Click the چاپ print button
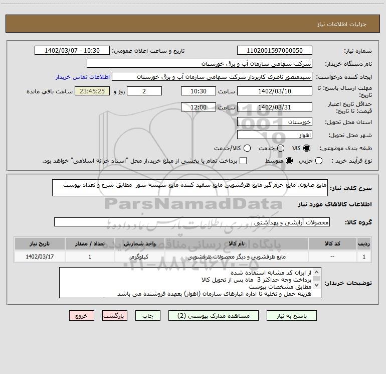 [x=148, y=316]
